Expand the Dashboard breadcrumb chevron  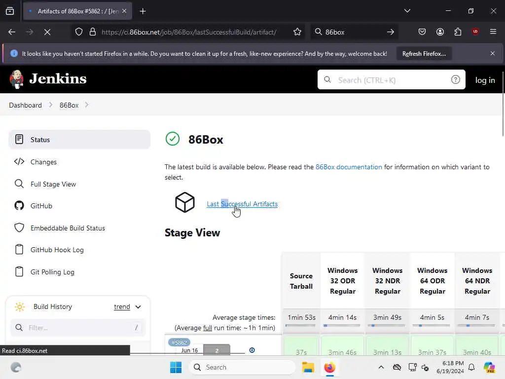coord(51,105)
